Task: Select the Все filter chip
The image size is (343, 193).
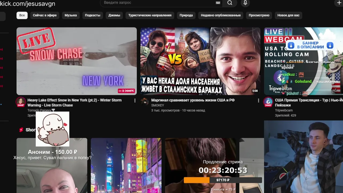Action: tap(22, 15)
